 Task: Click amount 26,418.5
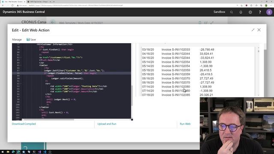point(205,70)
